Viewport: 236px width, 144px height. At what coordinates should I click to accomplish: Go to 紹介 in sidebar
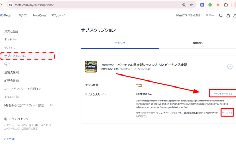click(7, 64)
